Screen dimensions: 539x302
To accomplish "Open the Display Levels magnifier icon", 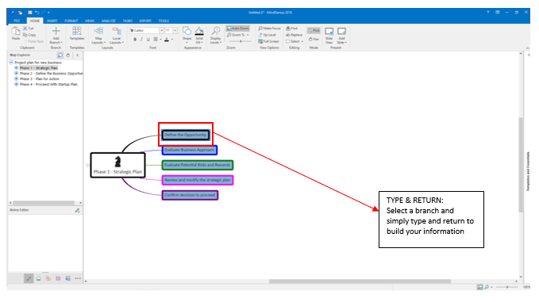I will point(216,31).
